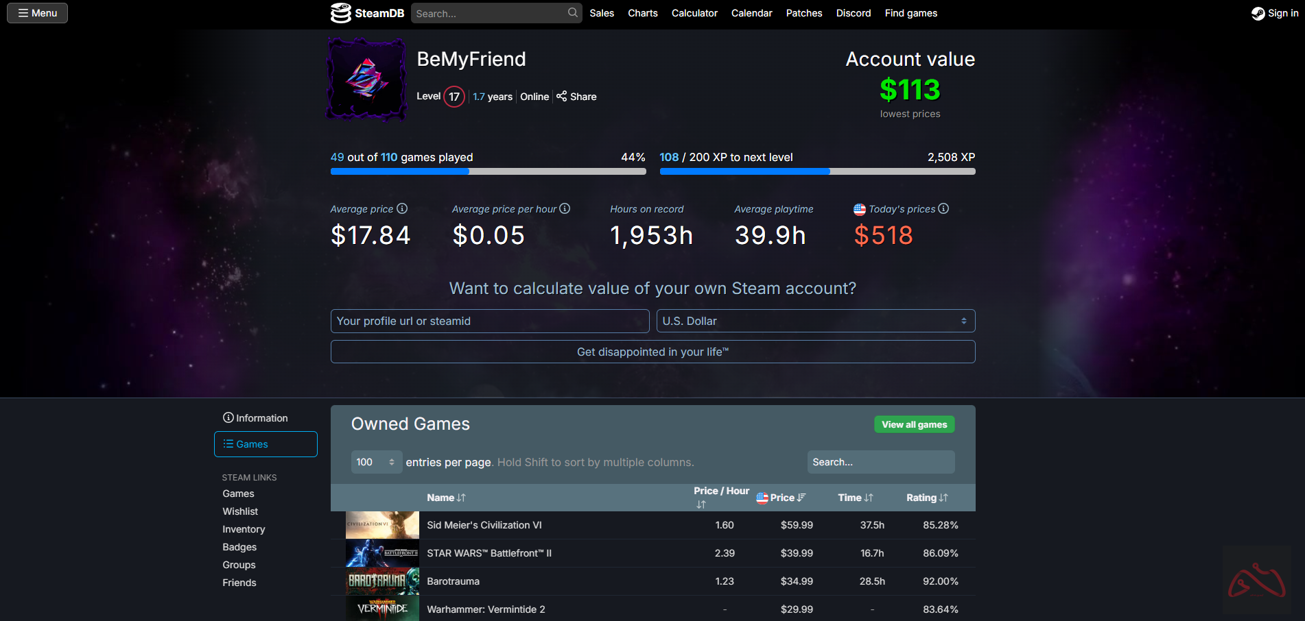Viewport: 1305px width, 621px height.
Task: Click the info icon beside Today's prices
Action: [943, 209]
